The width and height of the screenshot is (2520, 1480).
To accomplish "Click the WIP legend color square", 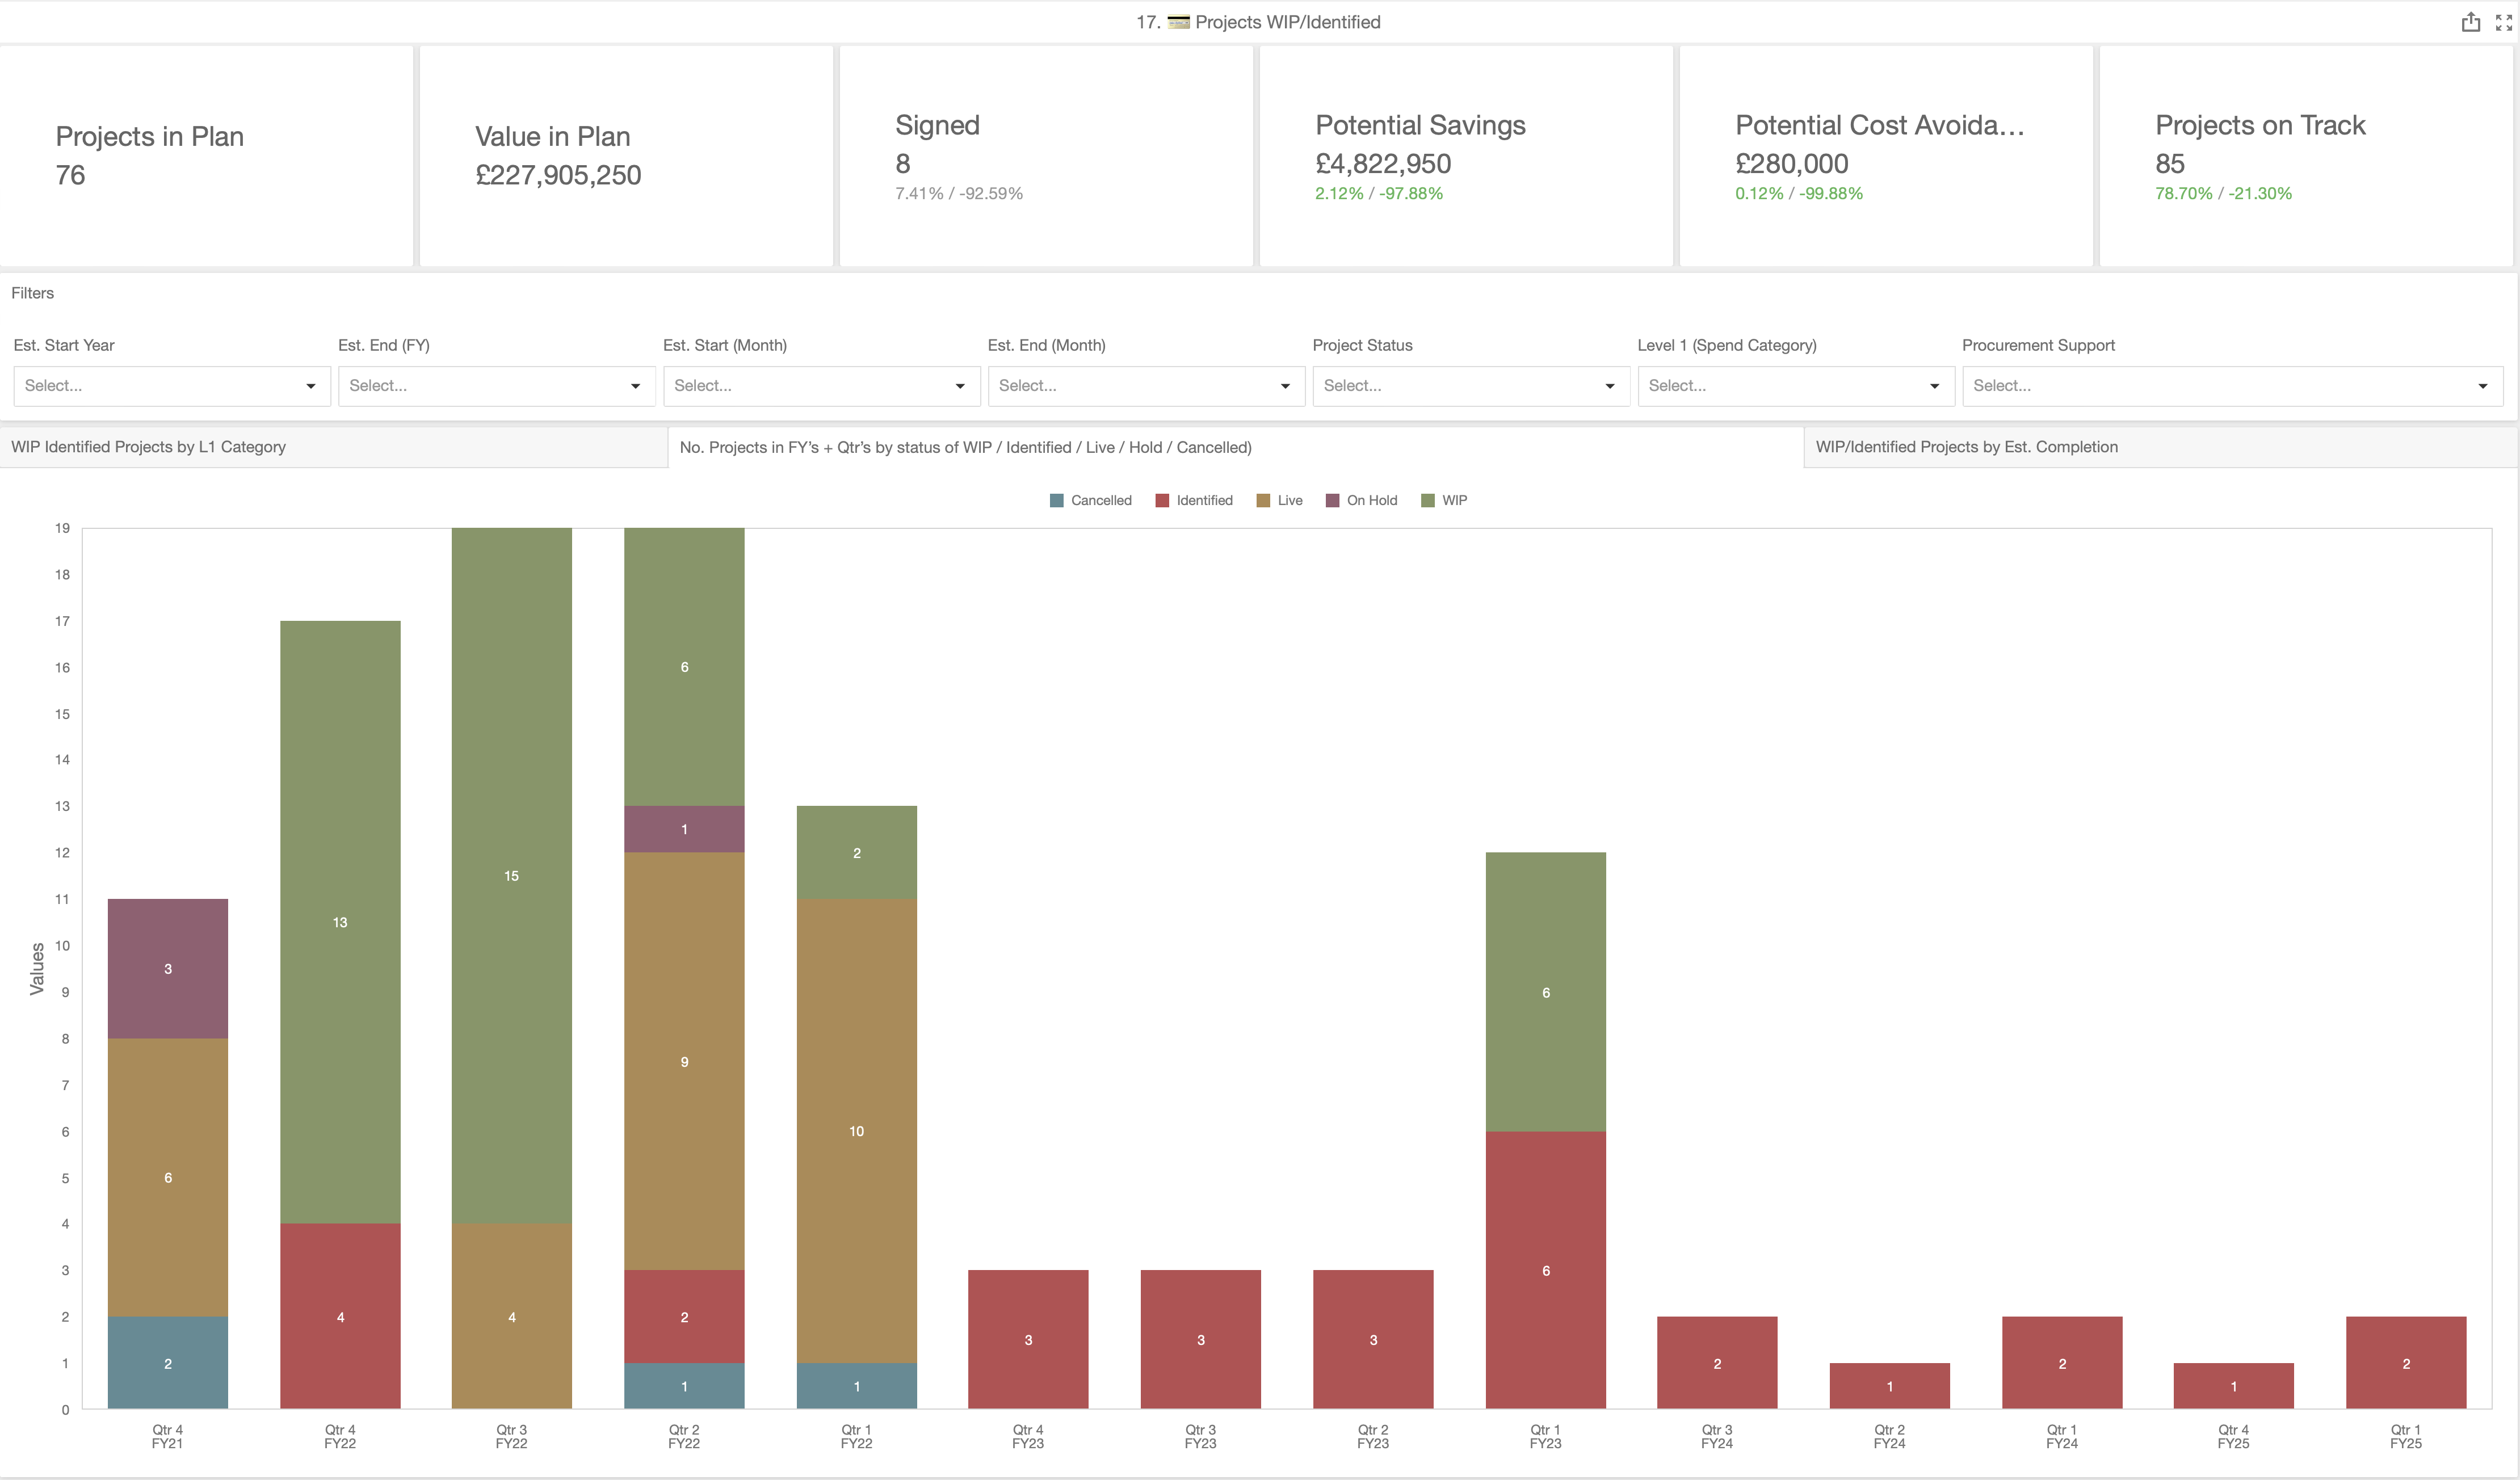I will pyautogui.click(x=1428, y=500).
